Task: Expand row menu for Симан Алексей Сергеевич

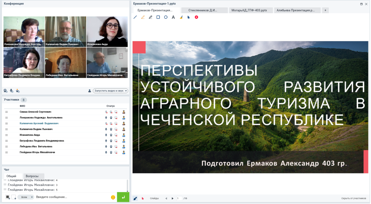Action: 7,112
